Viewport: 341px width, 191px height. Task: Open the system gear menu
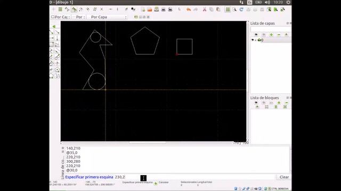(x=288, y=2)
